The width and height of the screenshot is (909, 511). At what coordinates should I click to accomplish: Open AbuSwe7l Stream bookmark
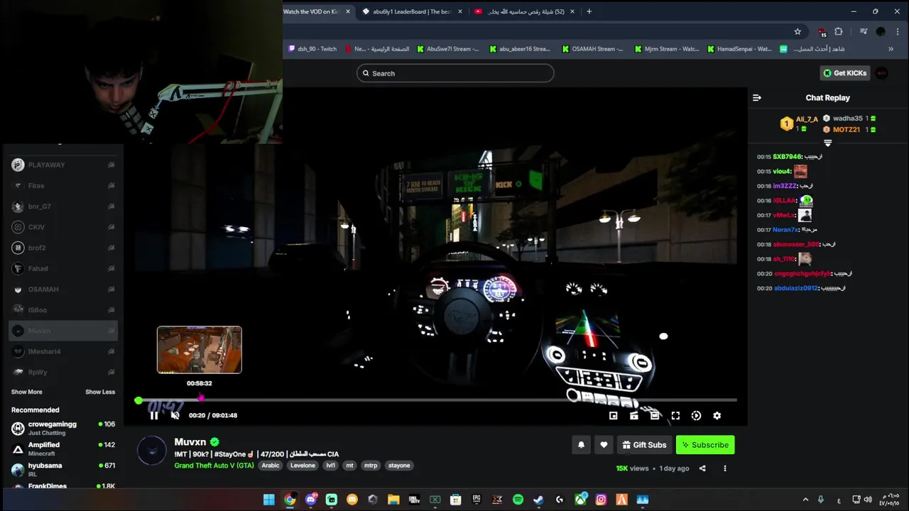pyautogui.click(x=448, y=49)
